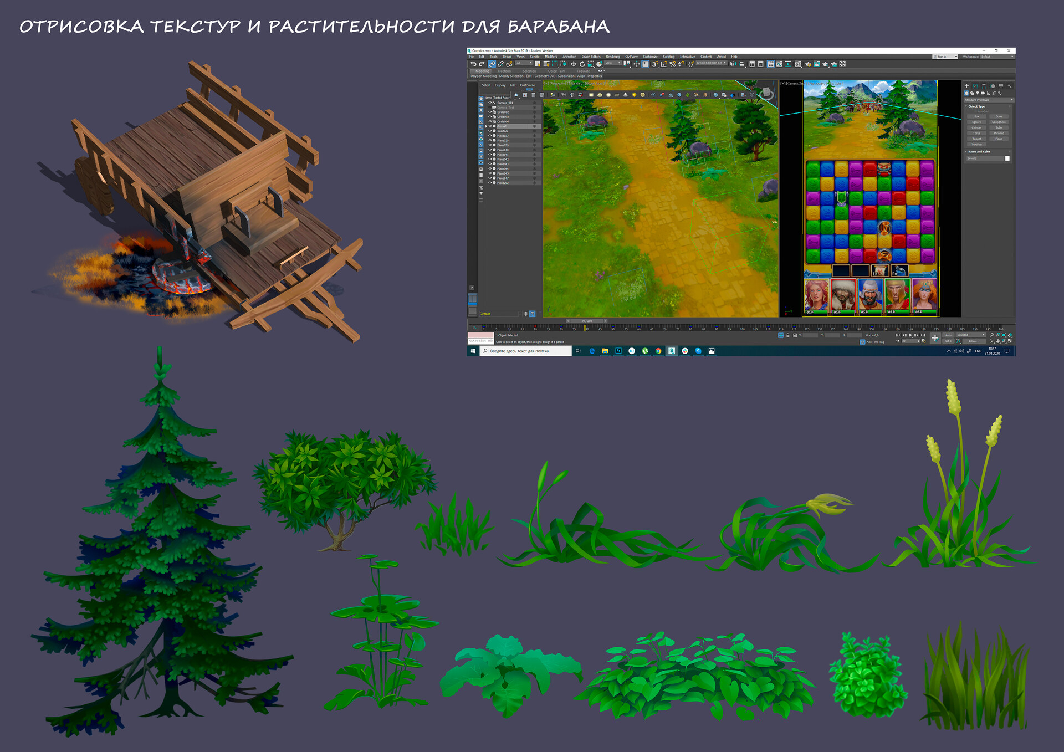
Task: Click the Redo arrow in main toolbar
Action: [x=482, y=64]
